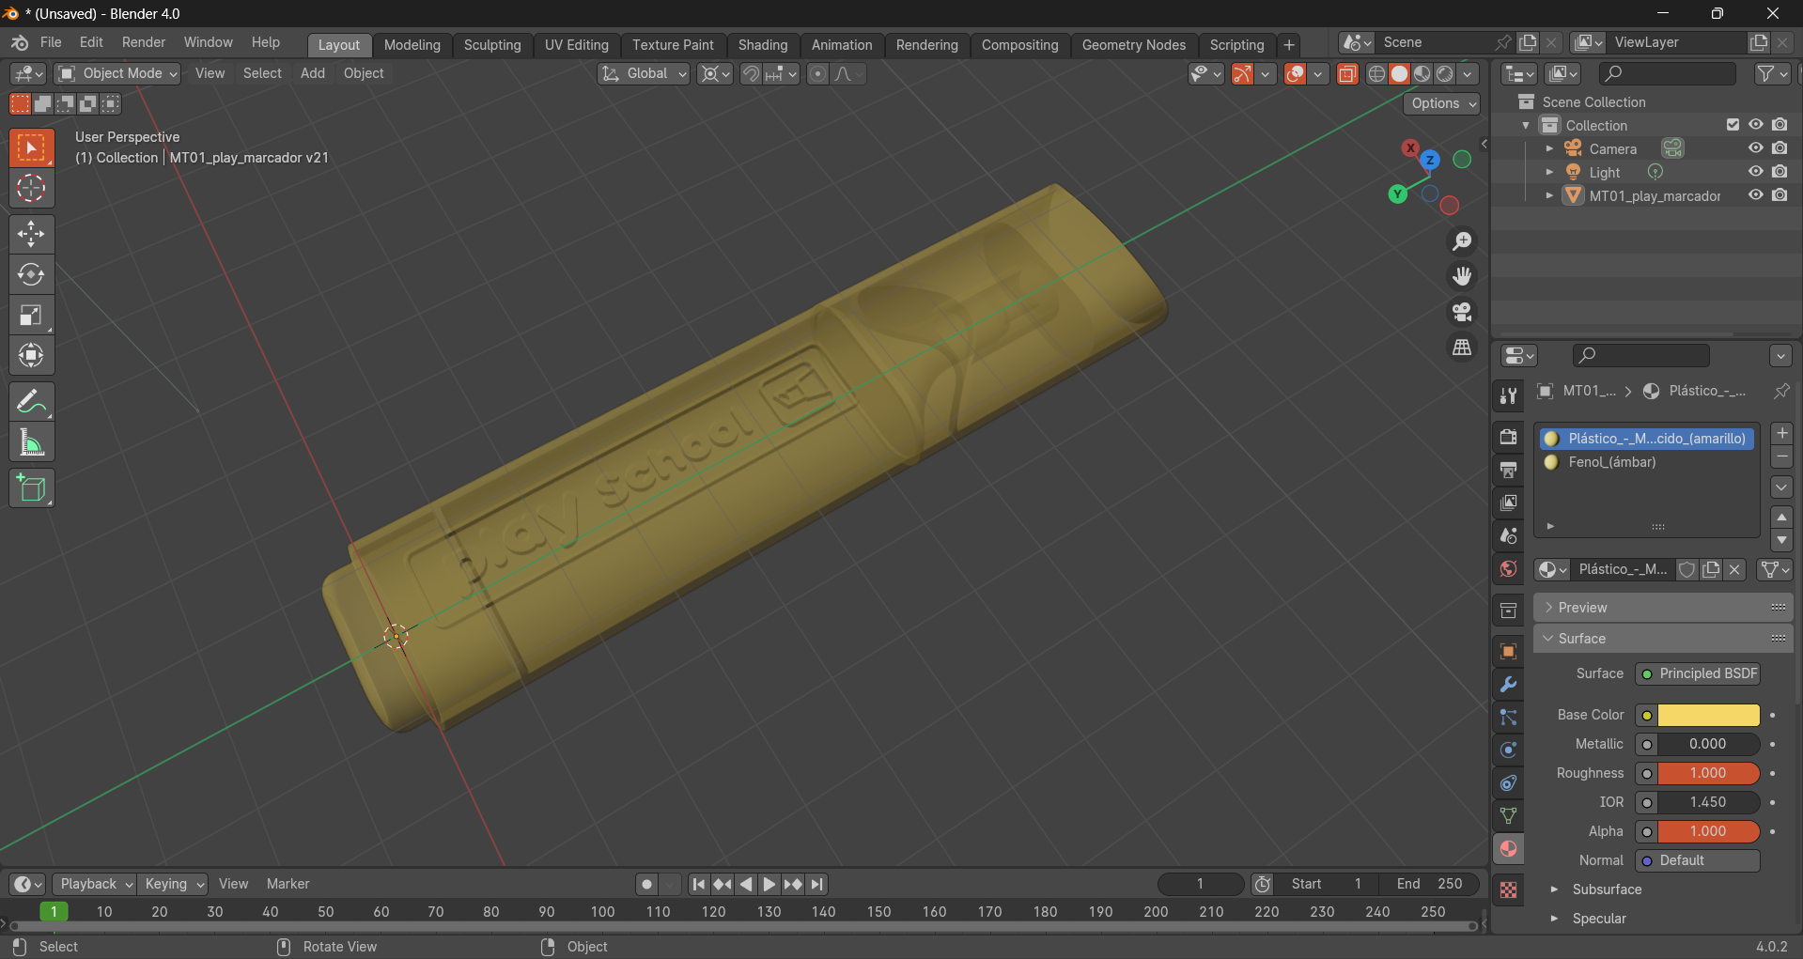
Task: Switch to material preview shading
Action: pos(1422,74)
